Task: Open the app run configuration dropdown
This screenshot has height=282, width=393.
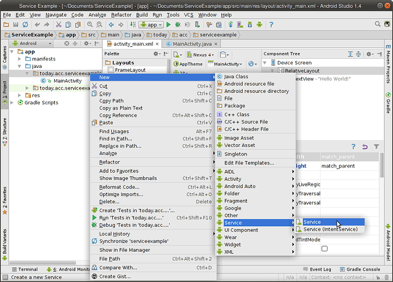Action: tap(151, 24)
